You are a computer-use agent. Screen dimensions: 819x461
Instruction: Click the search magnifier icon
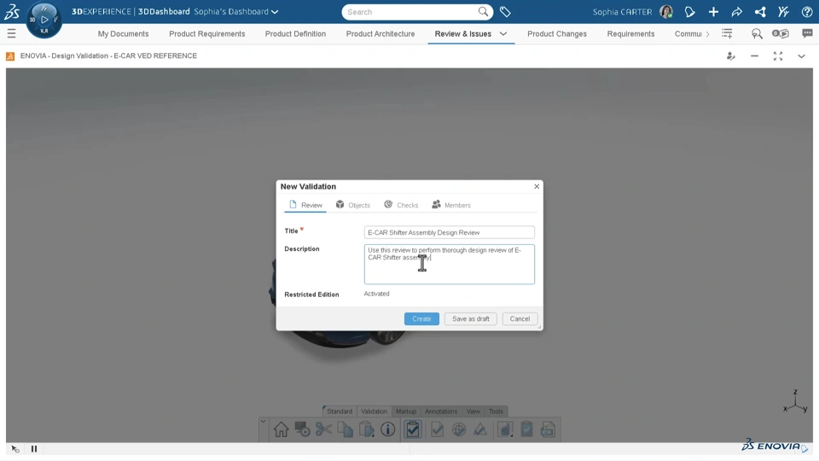(x=483, y=11)
